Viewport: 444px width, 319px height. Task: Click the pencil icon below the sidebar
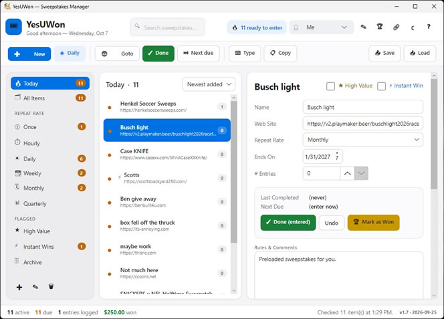[x=35, y=287]
